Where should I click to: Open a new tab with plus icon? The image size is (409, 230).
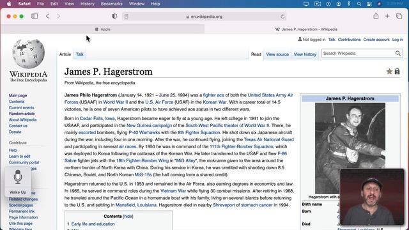(387, 16)
